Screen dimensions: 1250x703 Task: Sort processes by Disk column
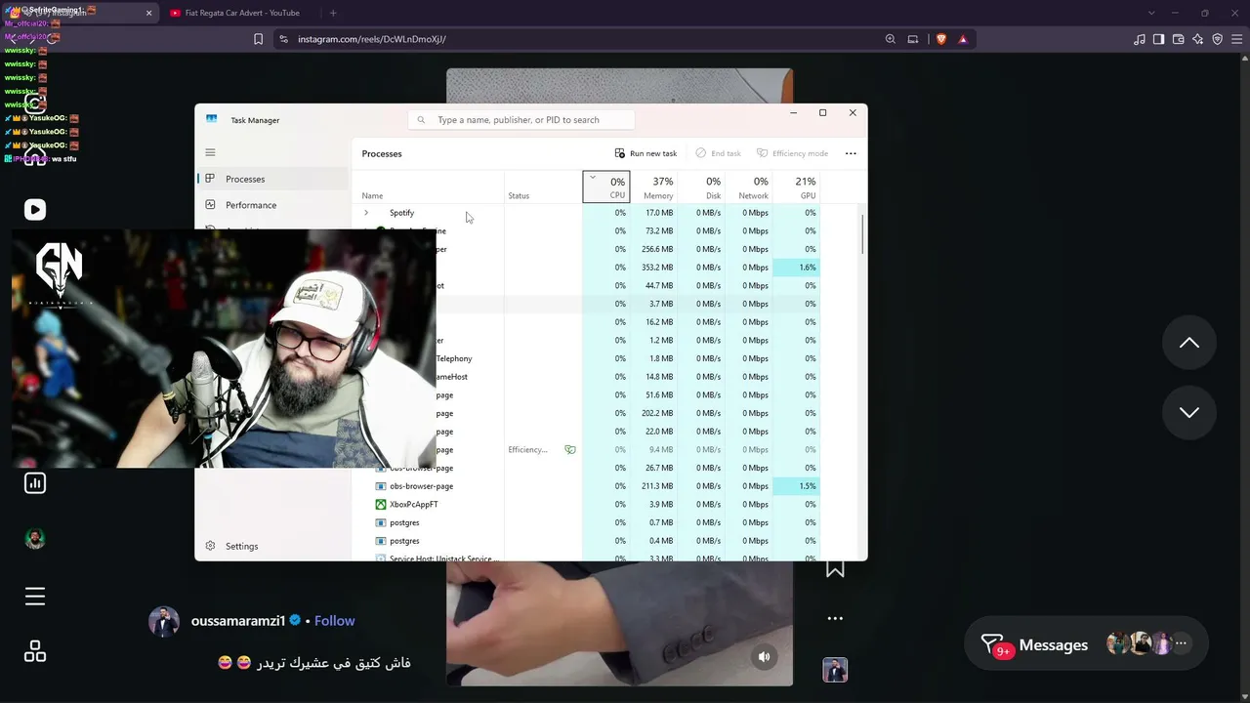[702, 186]
